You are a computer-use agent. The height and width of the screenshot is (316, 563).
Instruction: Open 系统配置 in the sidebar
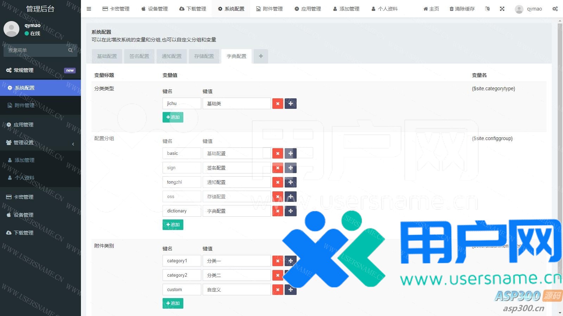40,88
